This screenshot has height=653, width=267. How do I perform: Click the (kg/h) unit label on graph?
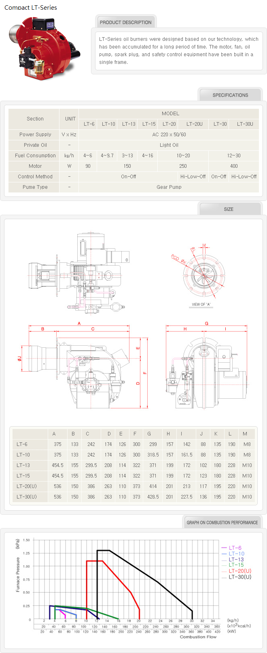pos(233,621)
